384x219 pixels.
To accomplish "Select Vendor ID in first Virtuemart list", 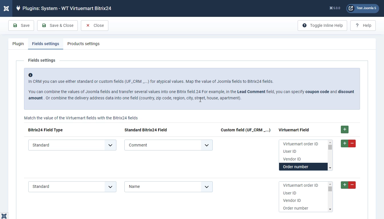I will [292, 159].
